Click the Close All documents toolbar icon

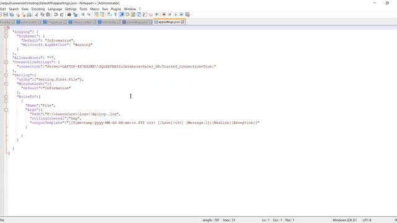pyautogui.click(x=24, y=15)
